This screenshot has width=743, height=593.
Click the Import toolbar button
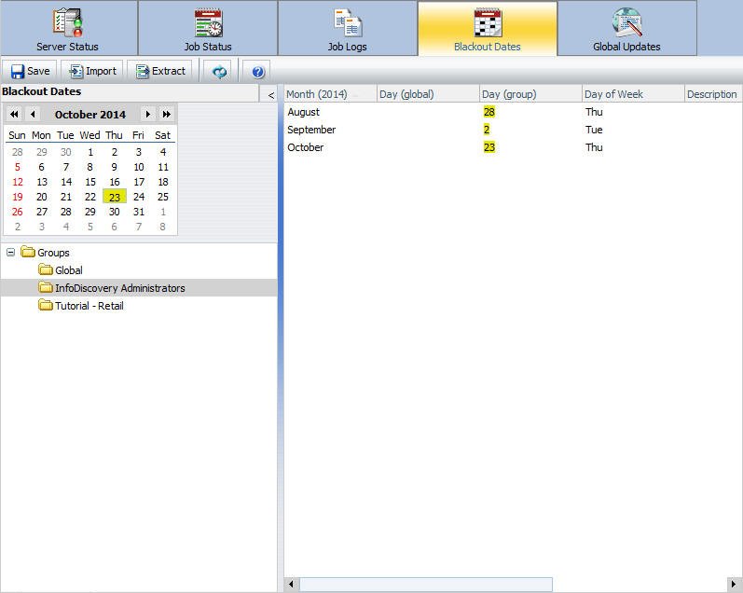click(92, 71)
